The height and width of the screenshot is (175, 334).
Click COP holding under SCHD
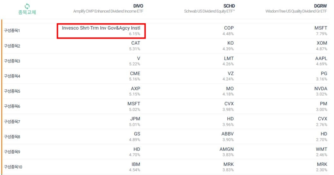click(229, 28)
